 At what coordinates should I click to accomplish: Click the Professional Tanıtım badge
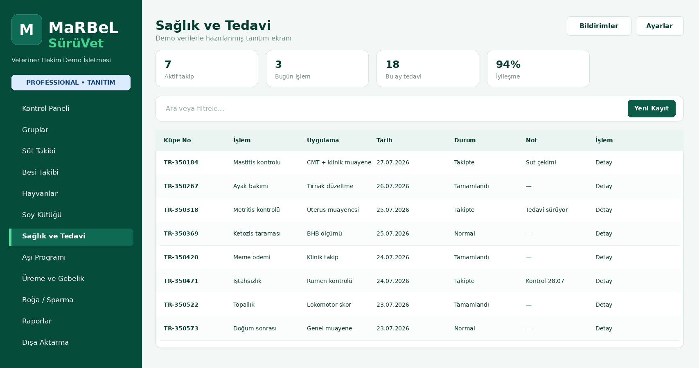(71, 83)
